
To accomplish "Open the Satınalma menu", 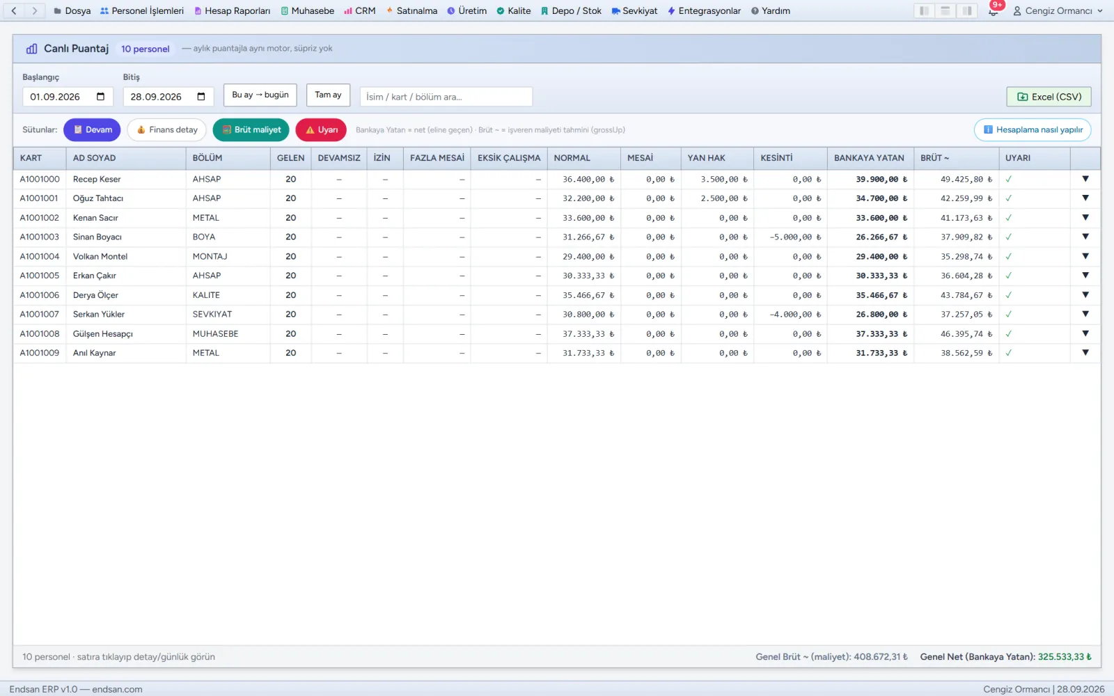I will pyautogui.click(x=412, y=10).
